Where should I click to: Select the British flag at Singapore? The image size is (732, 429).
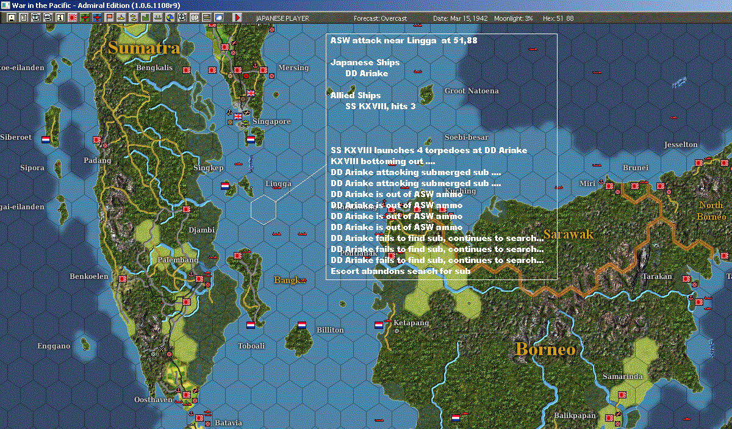(237, 116)
